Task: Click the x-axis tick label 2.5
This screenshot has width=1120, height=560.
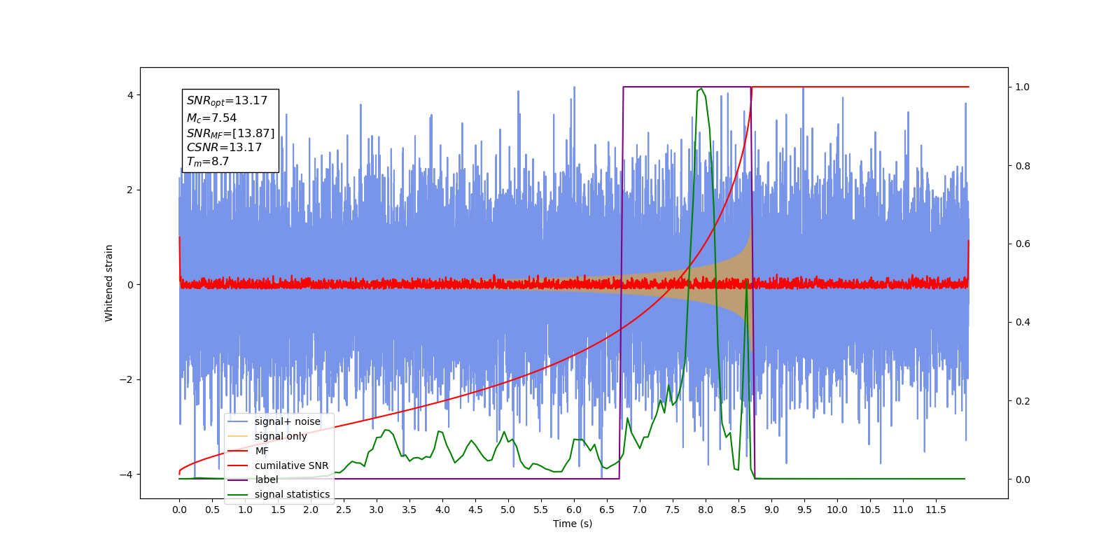Action: tap(344, 510)
